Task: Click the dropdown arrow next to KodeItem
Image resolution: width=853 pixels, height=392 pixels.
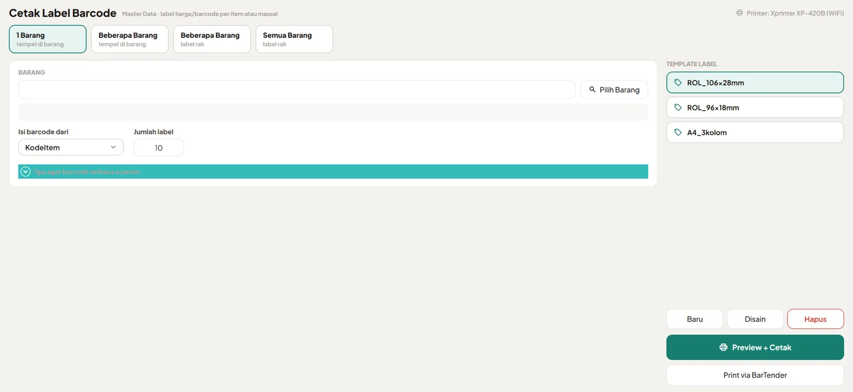Action: [113, 147]
